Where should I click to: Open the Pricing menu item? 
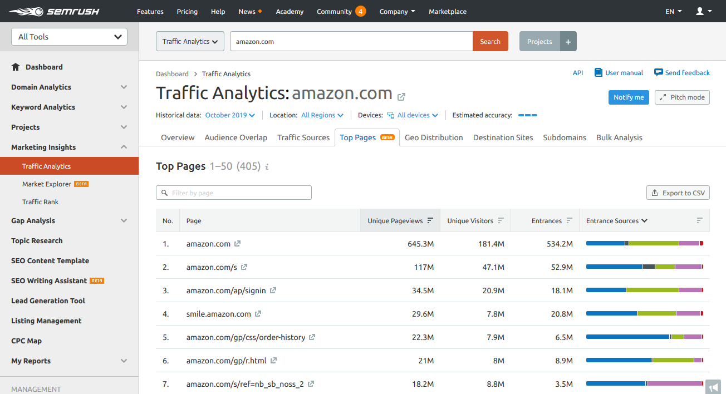[x=187, y=11]
